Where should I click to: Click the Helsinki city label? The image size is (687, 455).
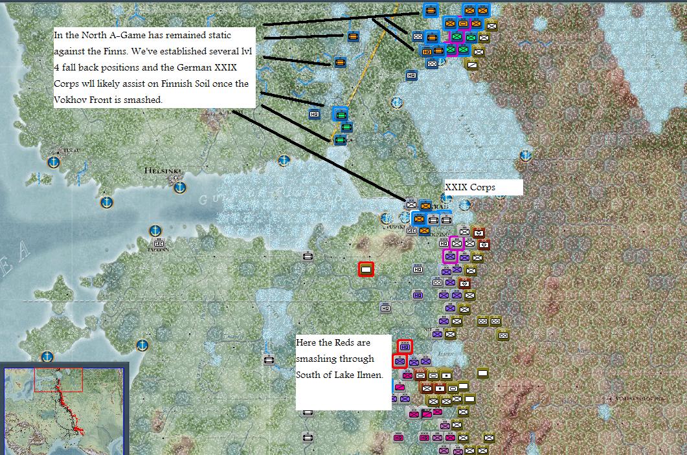coord(163,170)
